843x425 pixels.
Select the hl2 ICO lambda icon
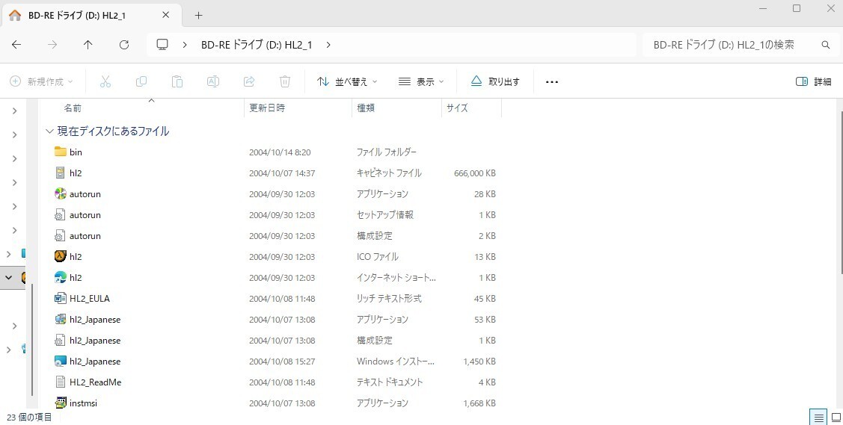(60, 256)
